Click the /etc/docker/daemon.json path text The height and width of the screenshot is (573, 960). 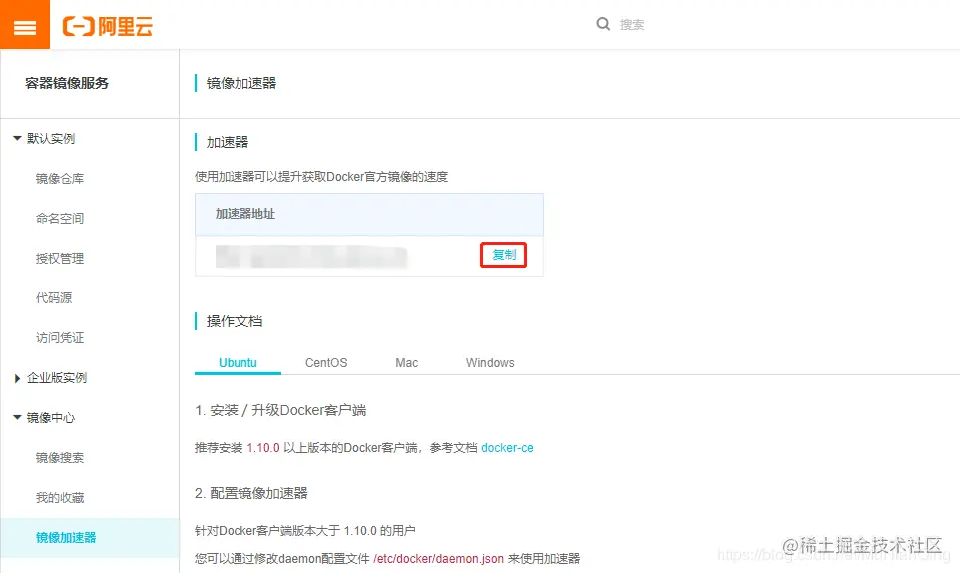[x=438, y=558]
